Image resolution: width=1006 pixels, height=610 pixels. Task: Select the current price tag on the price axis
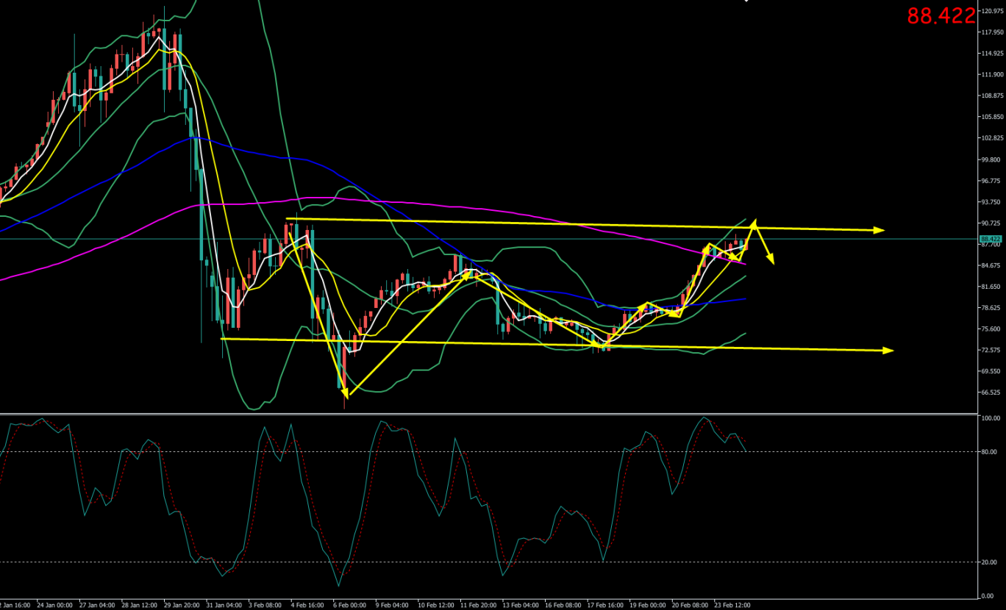pos(991,239)
